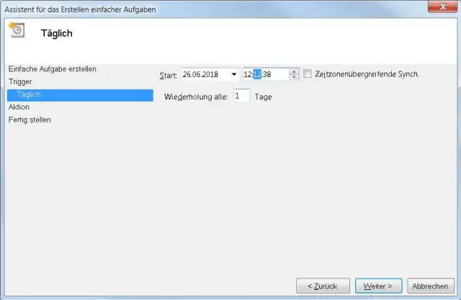Click the Zeitzonenübergreifende Synch. label text
The image size is (461, 300).
coord(367,74)
